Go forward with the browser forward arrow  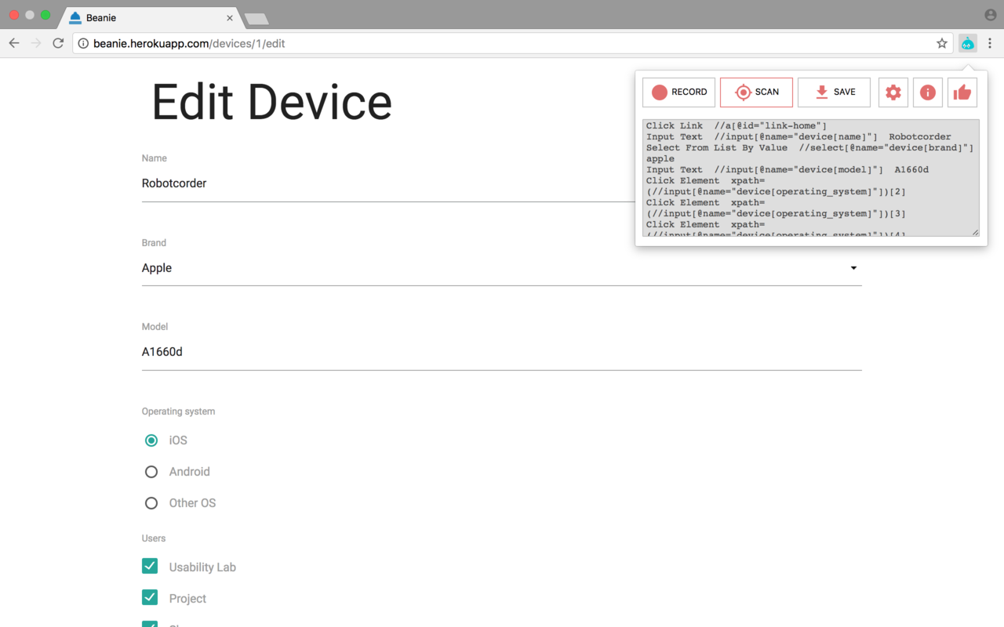point(36,43)
